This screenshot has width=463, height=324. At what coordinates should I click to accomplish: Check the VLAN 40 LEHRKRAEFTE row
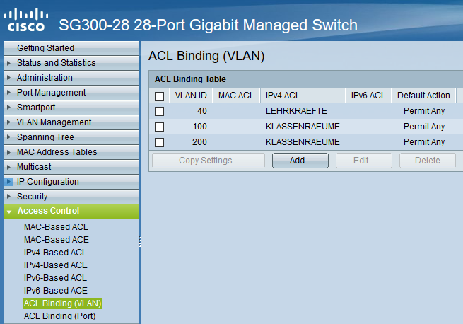[x=160, y=112]
